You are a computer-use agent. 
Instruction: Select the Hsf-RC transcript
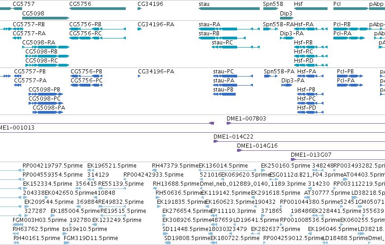pos(311,56)
